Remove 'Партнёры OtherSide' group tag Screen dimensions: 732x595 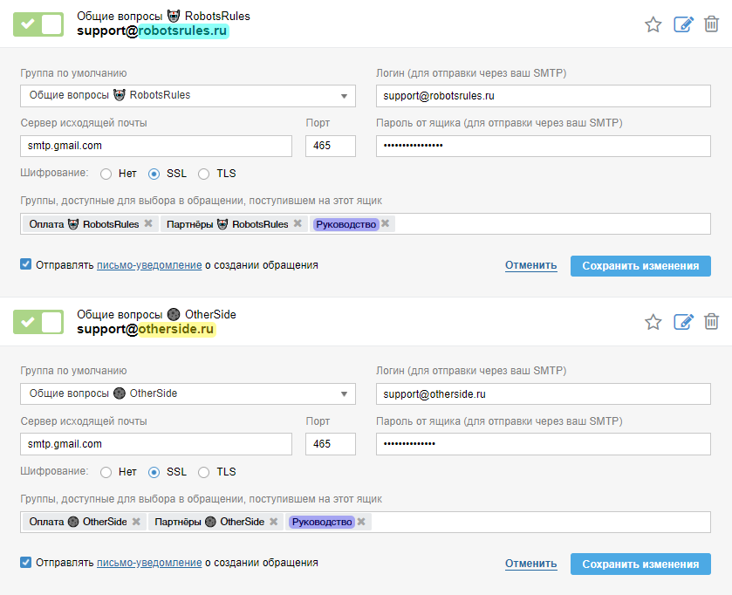[273, 522]
